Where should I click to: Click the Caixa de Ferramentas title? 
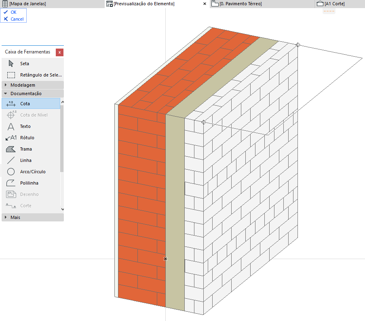pyautogui.click(x=27, y=52)
